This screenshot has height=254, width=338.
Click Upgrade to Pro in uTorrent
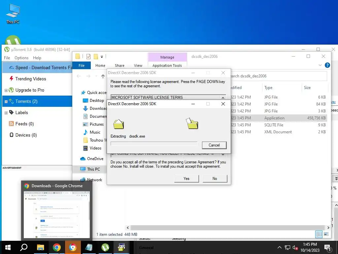point(30,90)
